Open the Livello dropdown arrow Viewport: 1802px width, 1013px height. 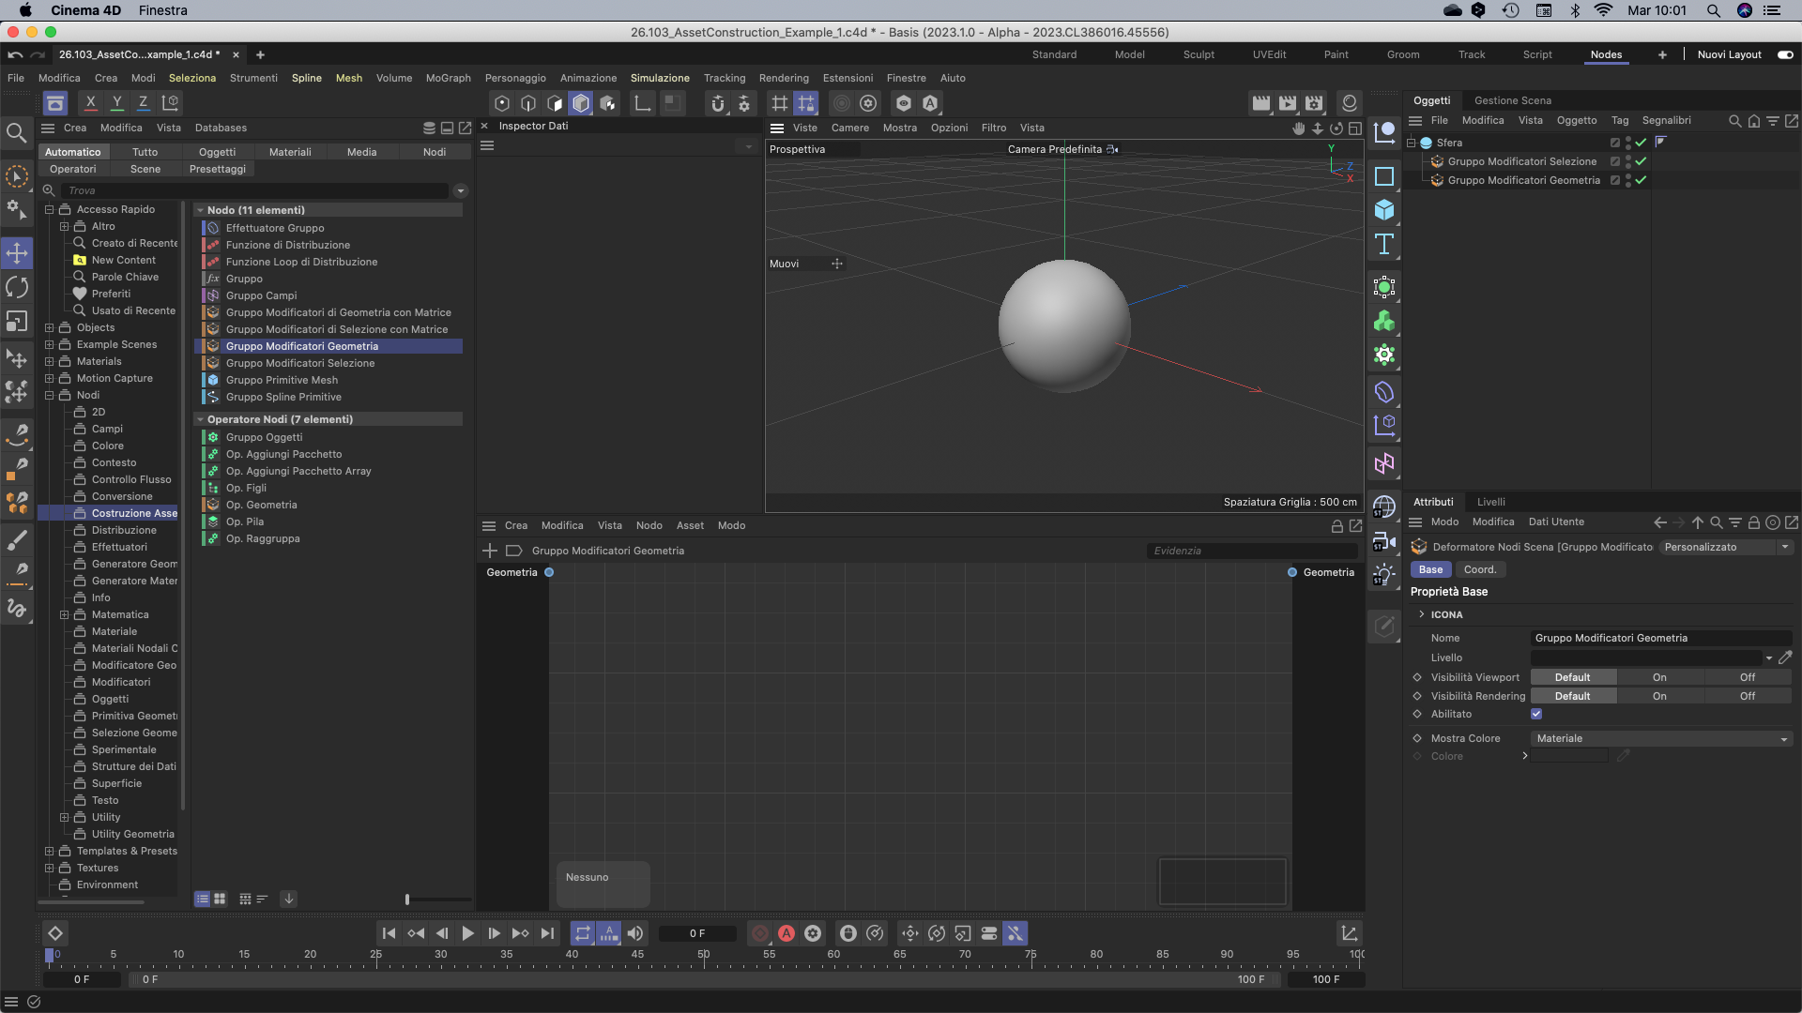click(x=1769, y=658)
